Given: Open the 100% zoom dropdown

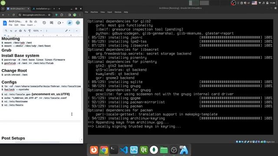Looking at the screenshot, I should (37, 31).
